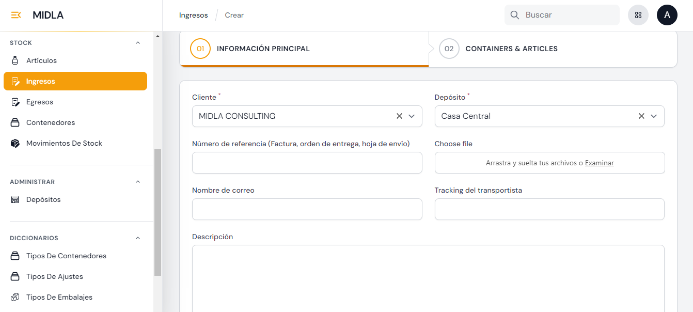Open the Cliente dropdown arrow
The height and width of the screenshot is (312, 693).
(412, 116)
